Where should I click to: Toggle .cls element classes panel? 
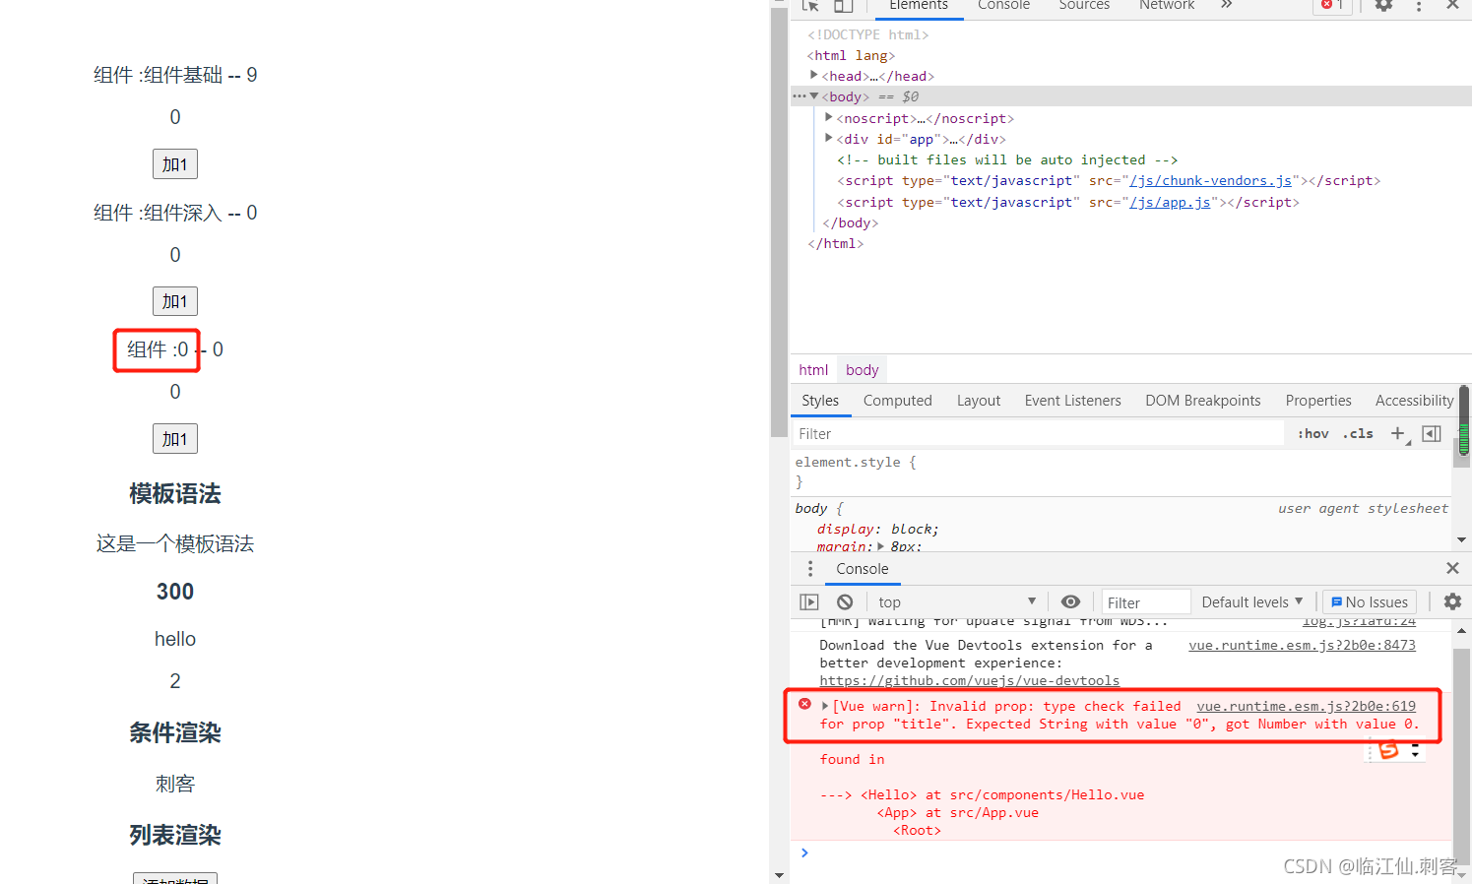tap(1358, 433)
